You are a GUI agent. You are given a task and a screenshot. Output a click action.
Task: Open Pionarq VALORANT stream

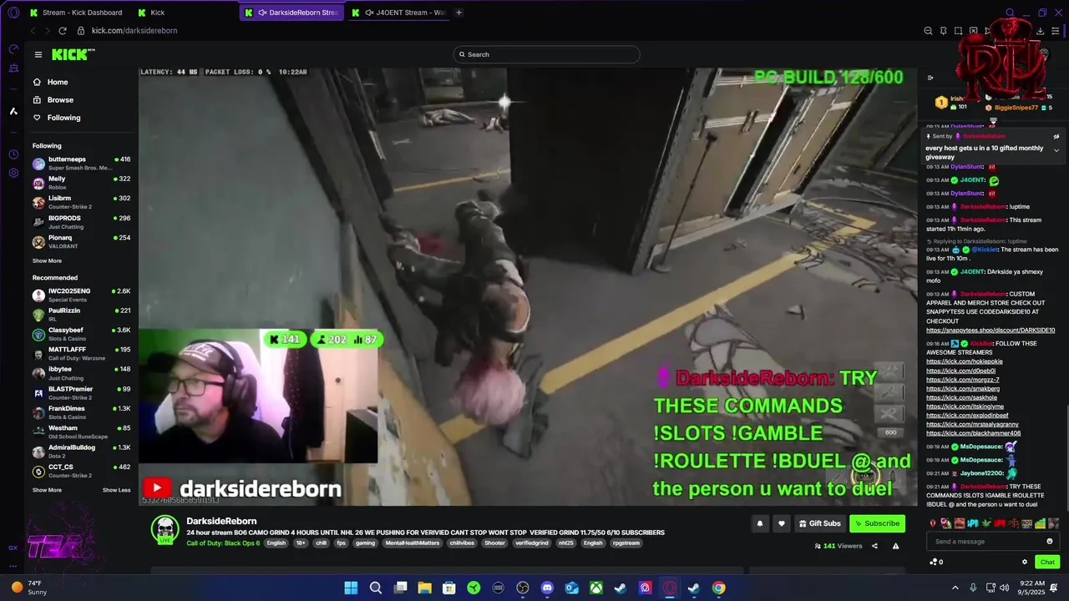click(x=81, y=241)
